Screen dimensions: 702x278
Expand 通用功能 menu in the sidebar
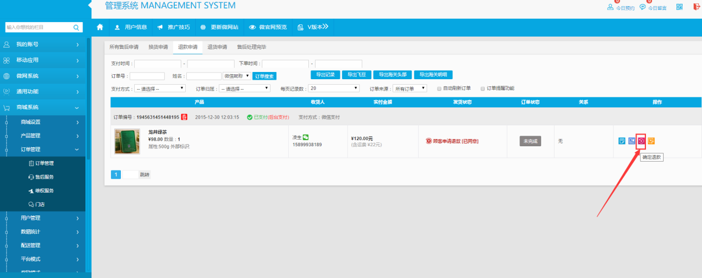click(43, 91)
